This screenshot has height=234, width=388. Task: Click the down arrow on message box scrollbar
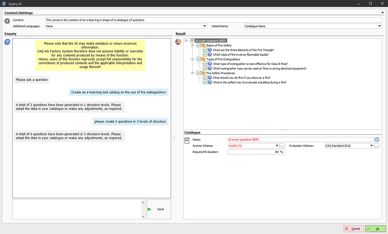[x=143, y=217]
